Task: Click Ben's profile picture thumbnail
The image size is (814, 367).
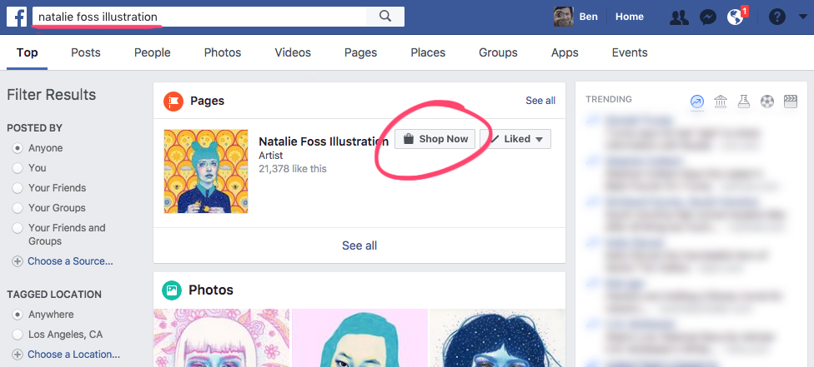Action: [564, 17]
